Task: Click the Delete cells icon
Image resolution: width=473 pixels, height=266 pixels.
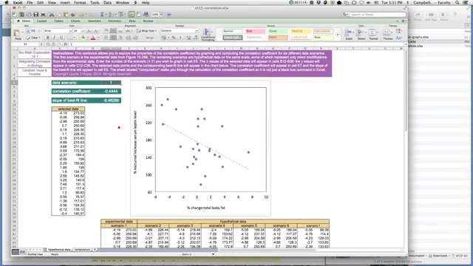Action: (361, 34)
